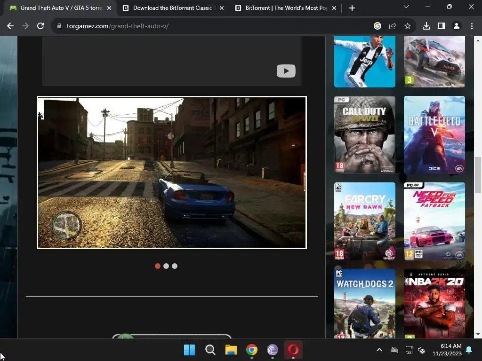
Task: Open Opera browser from taskbar
Action: [x=293, y=350]
